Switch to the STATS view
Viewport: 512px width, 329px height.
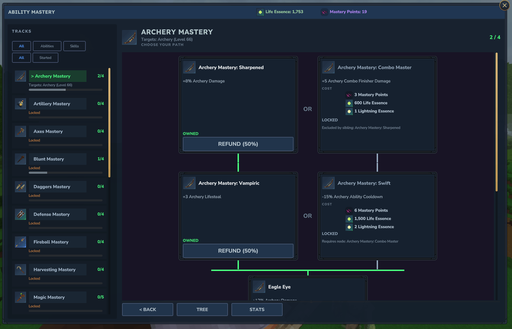click(257, 310)
